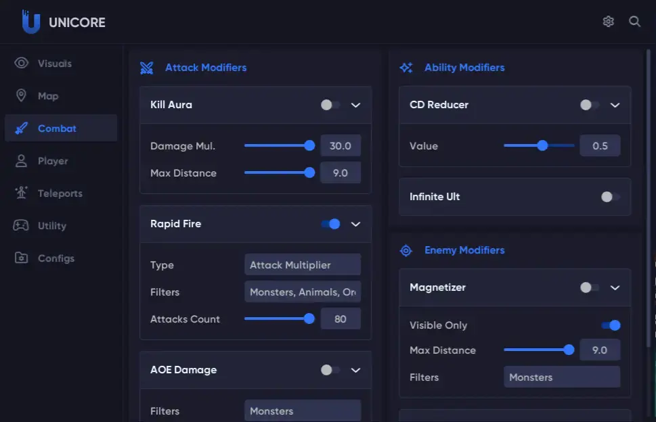Click the Magnetizer Max Distance slider
656x422 pixels.
[539, 350]
